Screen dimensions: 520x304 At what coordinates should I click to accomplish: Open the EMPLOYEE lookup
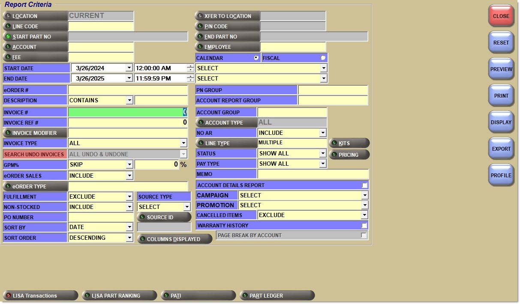tap(227, 47)
